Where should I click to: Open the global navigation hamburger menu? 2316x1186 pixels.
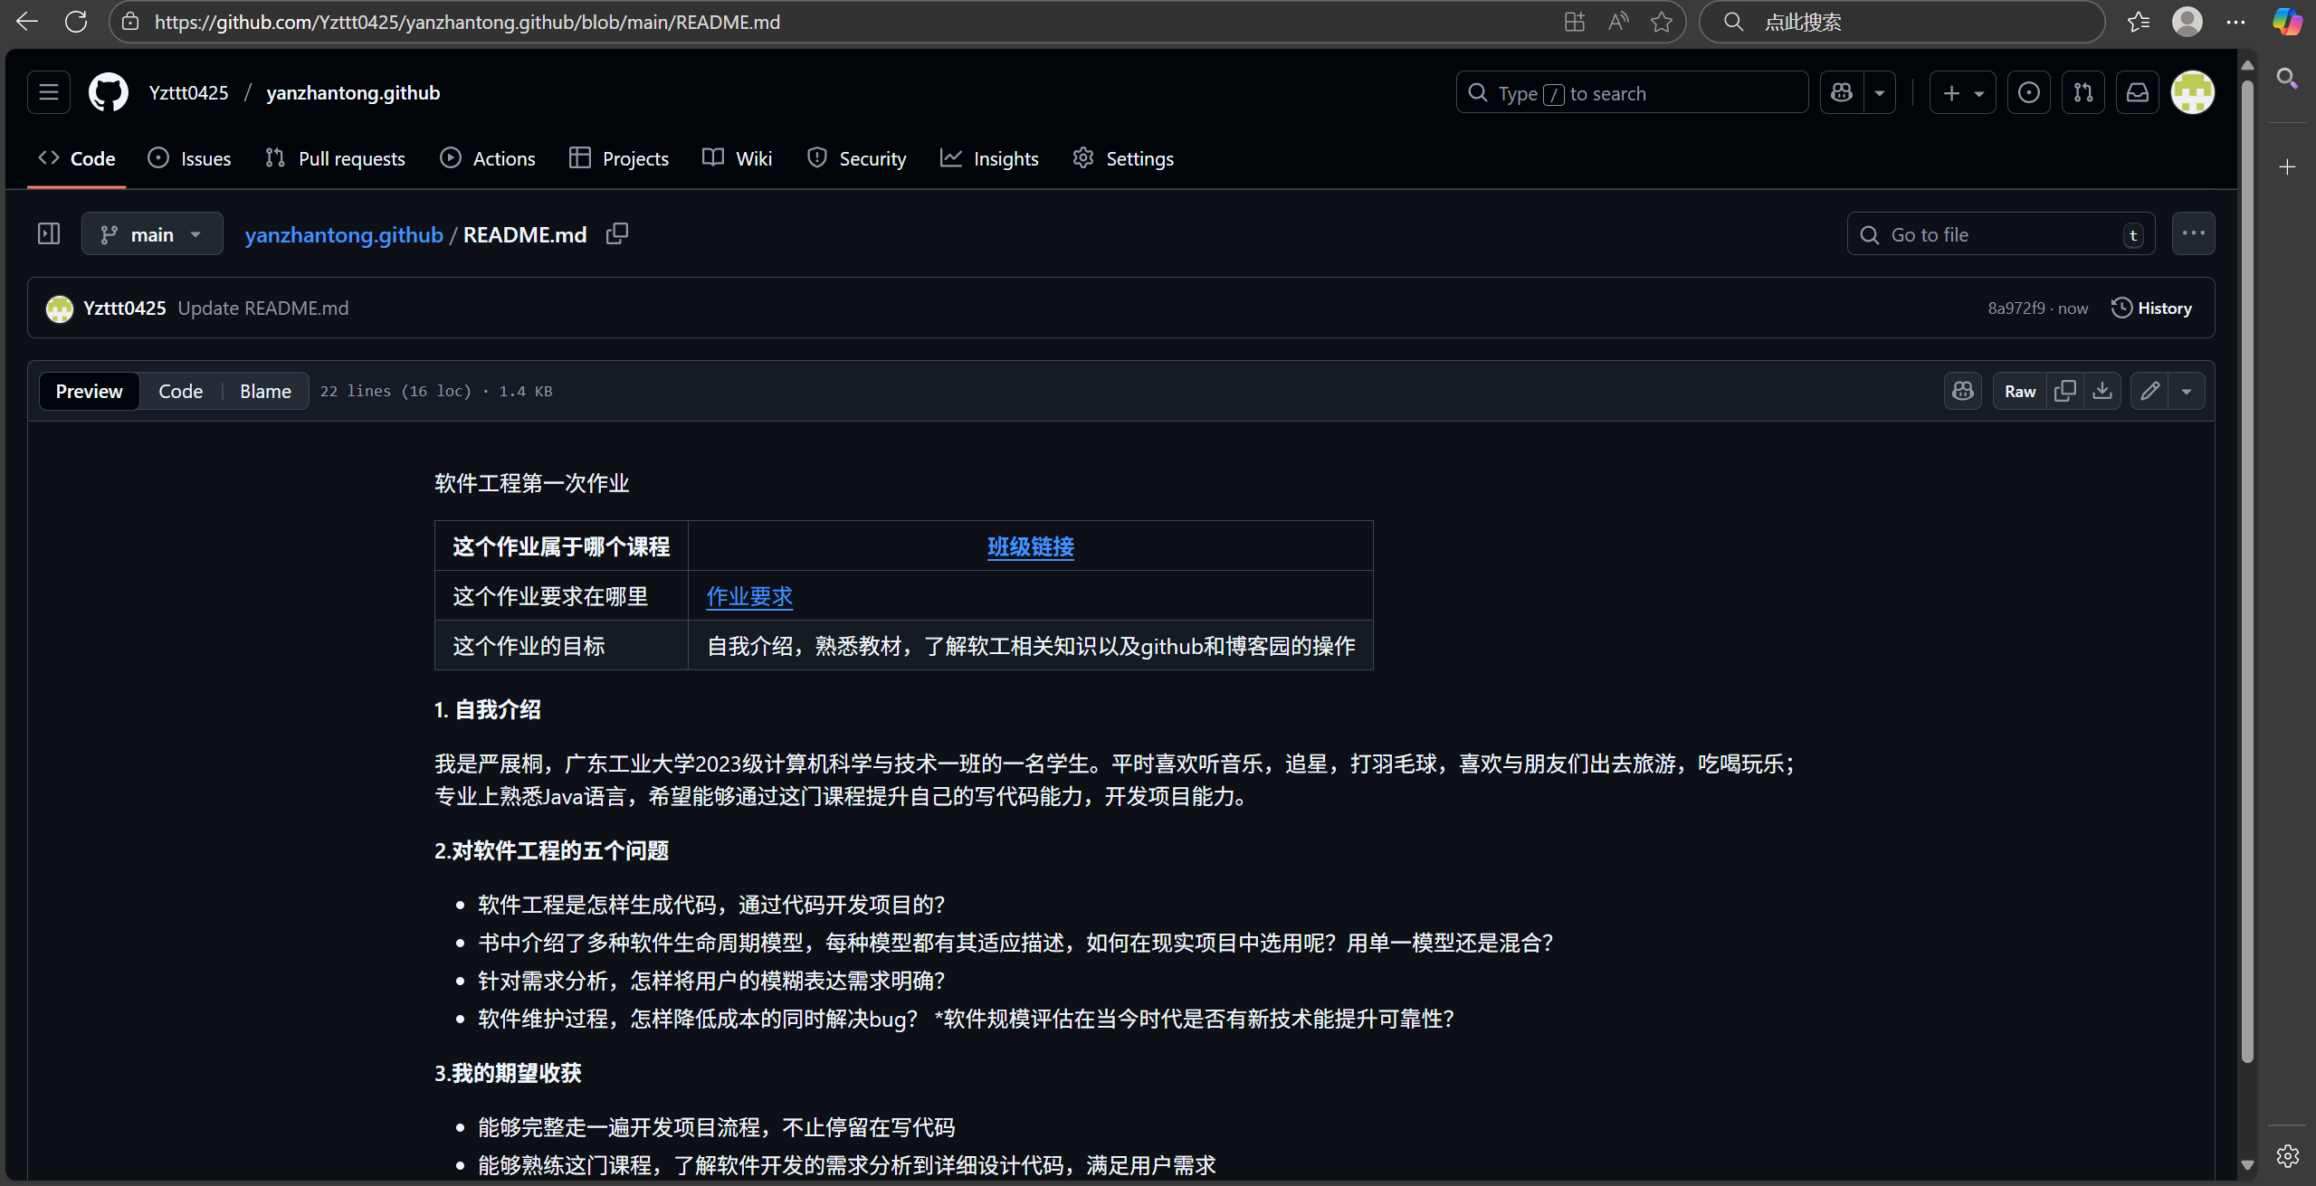point(49,92)
